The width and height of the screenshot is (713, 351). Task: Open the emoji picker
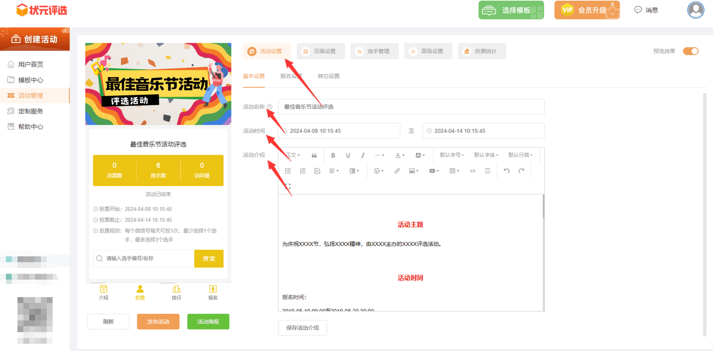377,170
